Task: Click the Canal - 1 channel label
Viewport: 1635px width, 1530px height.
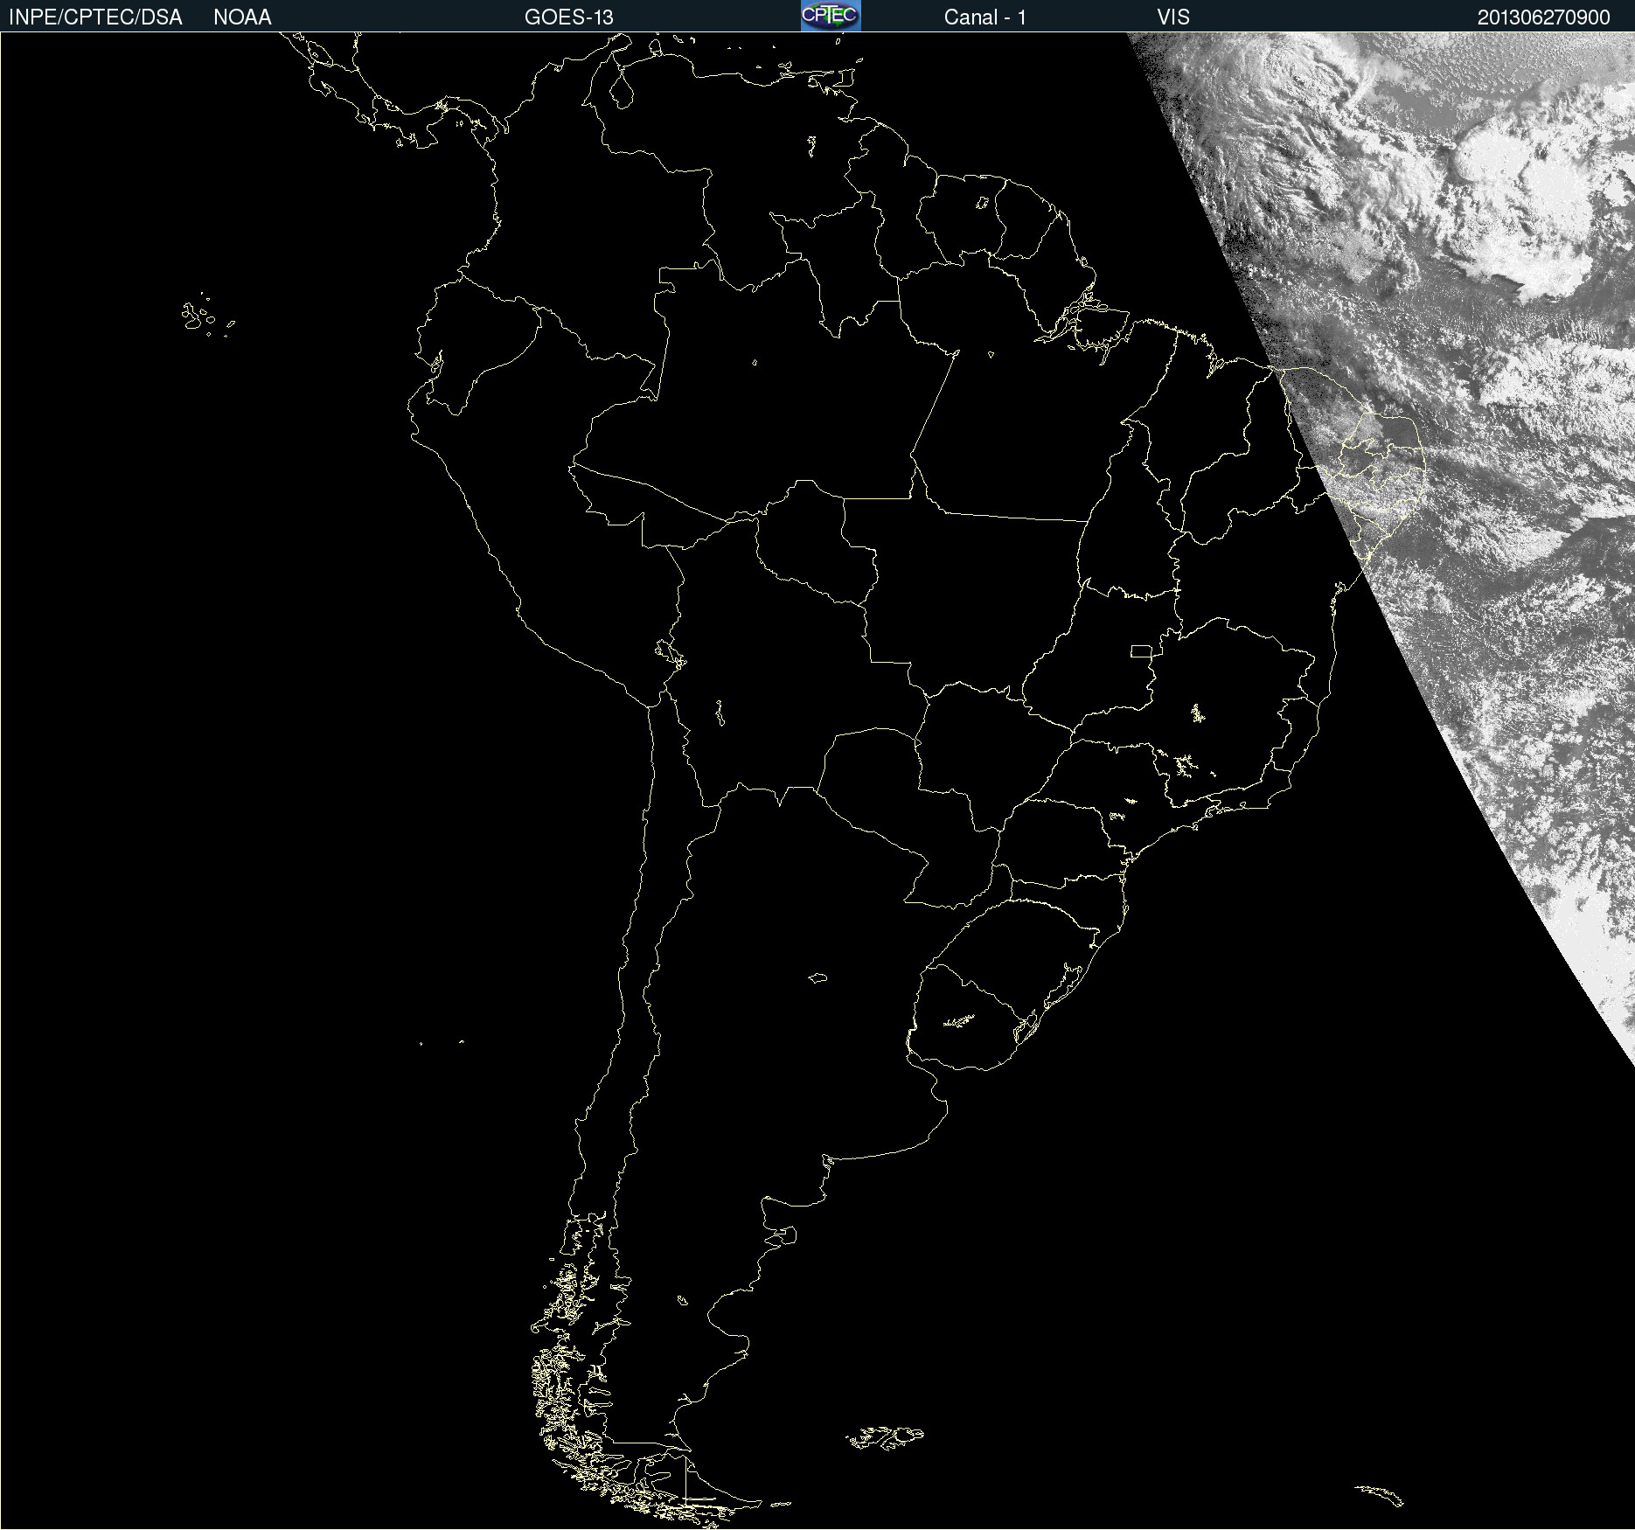Action: point(984,17)
